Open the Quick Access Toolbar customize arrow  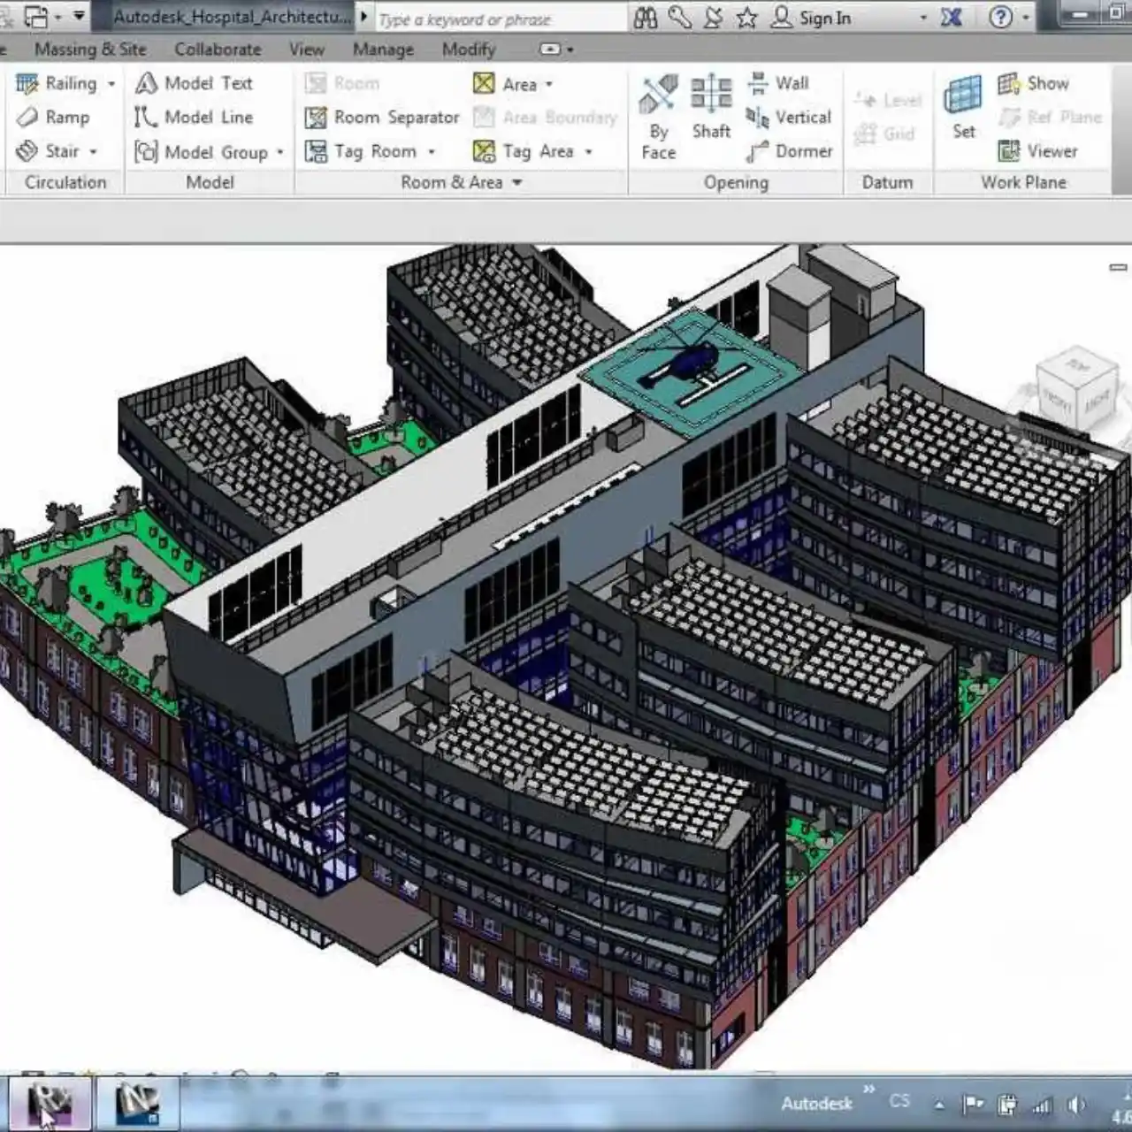[79, 16]
